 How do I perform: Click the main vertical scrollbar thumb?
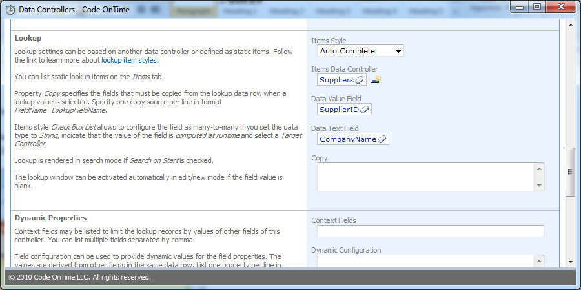(x=571, y=171)
